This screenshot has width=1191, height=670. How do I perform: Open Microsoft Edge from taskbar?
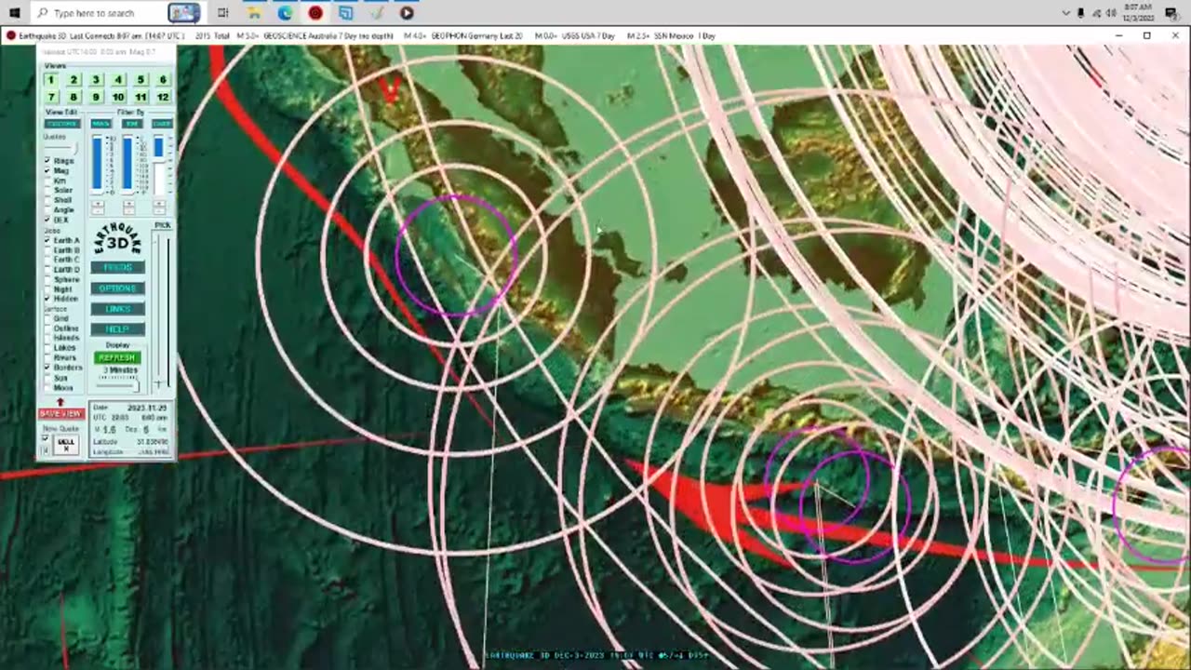[285, 13]
